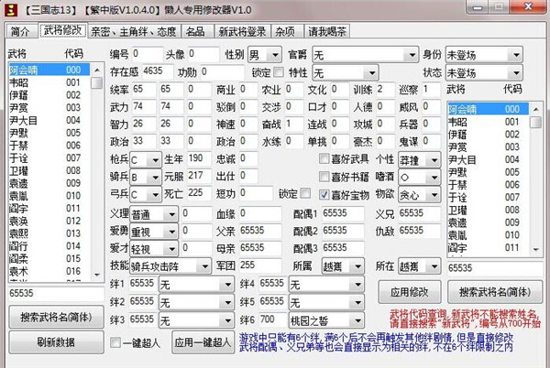Open the 绊1 type dropdown

point(196,285)
